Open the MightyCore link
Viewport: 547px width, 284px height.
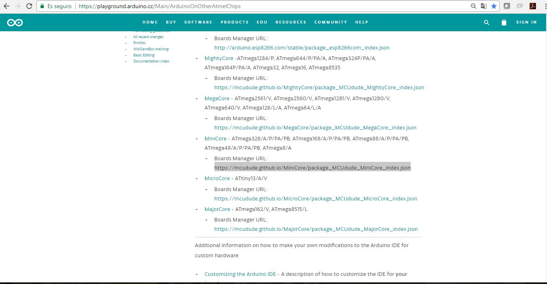(219, 58)
